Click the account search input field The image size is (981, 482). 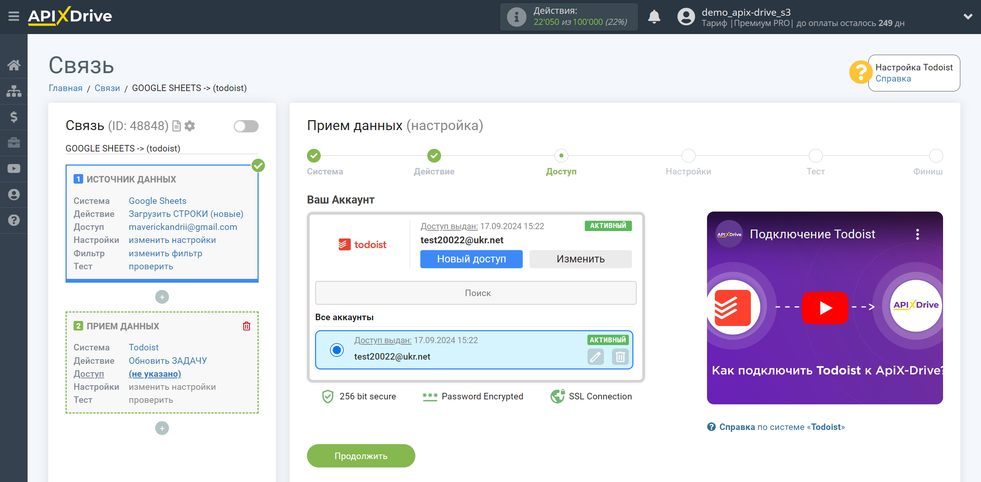477,293
